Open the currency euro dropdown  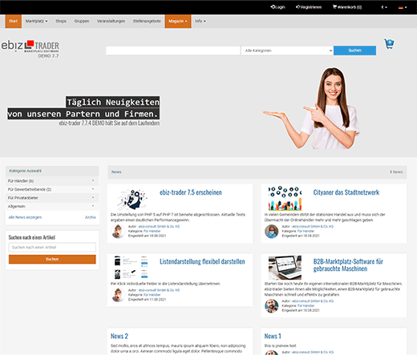pyautogui.click(x=384, y=7)
